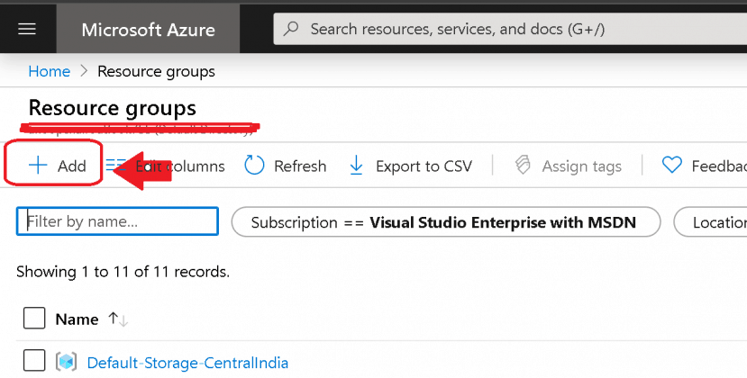Select the Resource groups breadcrumb
Screen dimensions: 747x378
(156, 71)
